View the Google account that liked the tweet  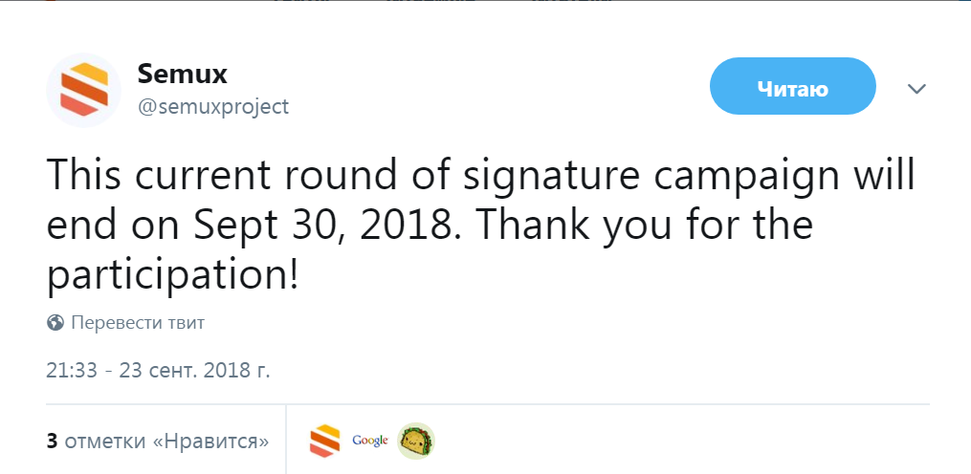coord(369,441)
